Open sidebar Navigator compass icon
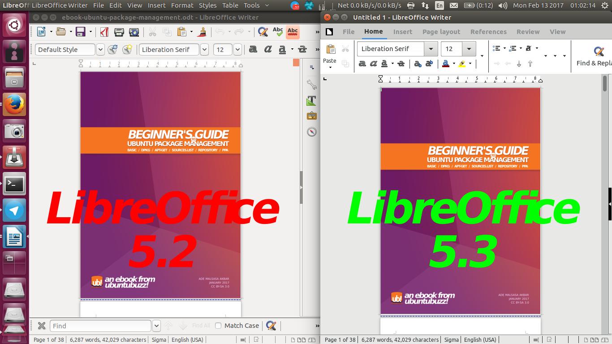 (x=311, y=132)
